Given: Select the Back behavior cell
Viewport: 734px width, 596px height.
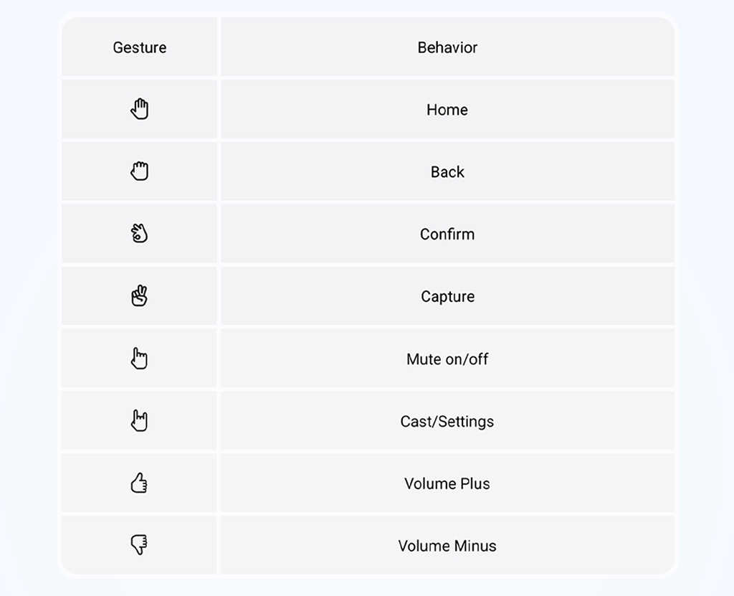Looking at the screenshot, I should (x=447, y=171).
